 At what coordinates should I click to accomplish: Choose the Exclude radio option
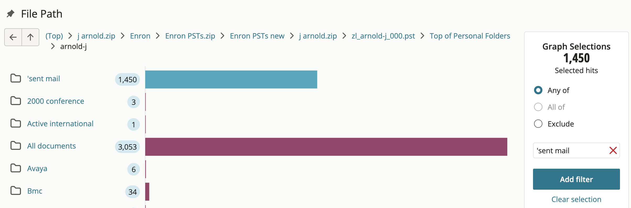(x=538, y=124)
